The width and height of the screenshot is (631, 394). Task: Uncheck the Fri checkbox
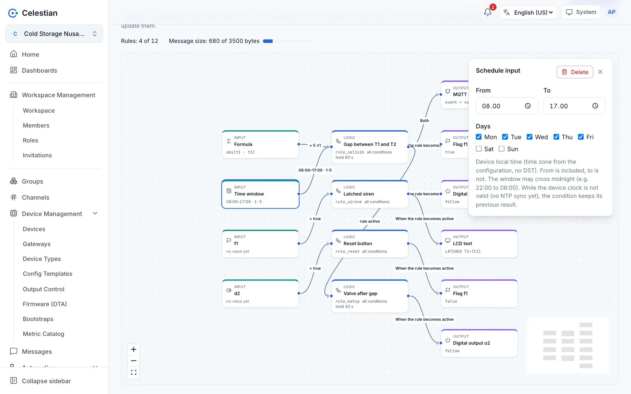(x=581, y=137)
